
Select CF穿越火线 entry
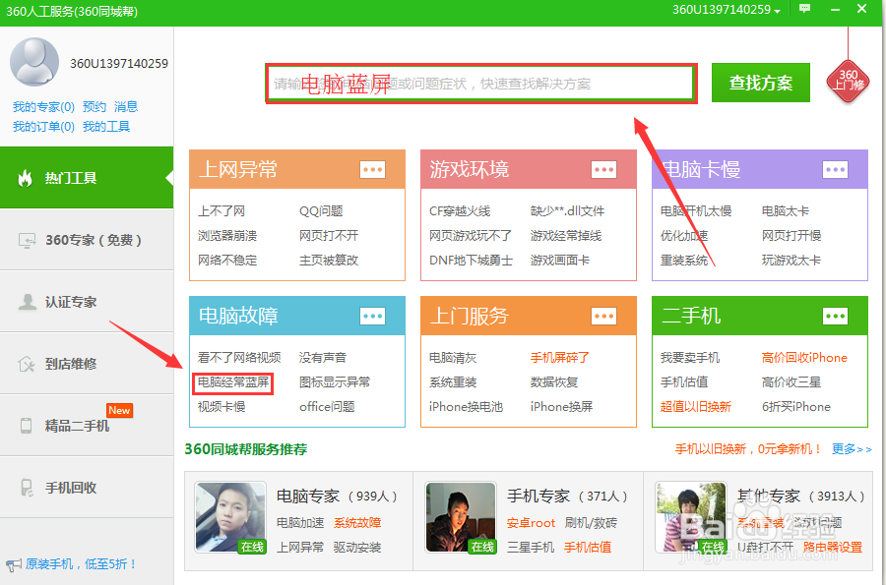point(460,211)
